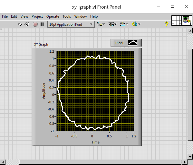Toggle the Pause button

[x=42, y=24]
